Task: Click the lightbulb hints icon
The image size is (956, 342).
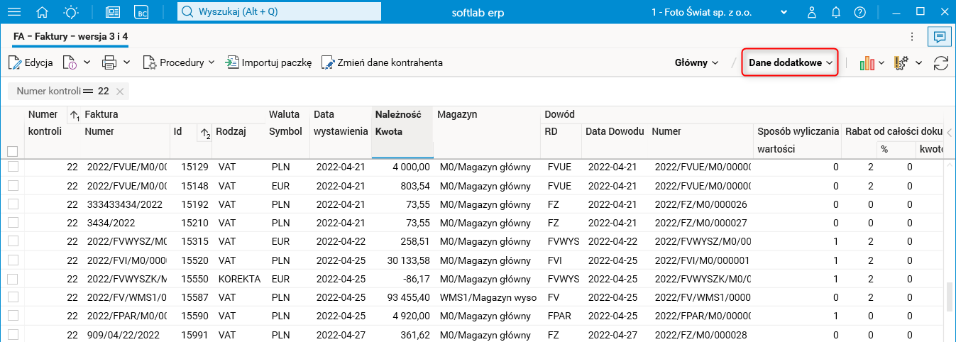Action: click(x=72, y=12)
